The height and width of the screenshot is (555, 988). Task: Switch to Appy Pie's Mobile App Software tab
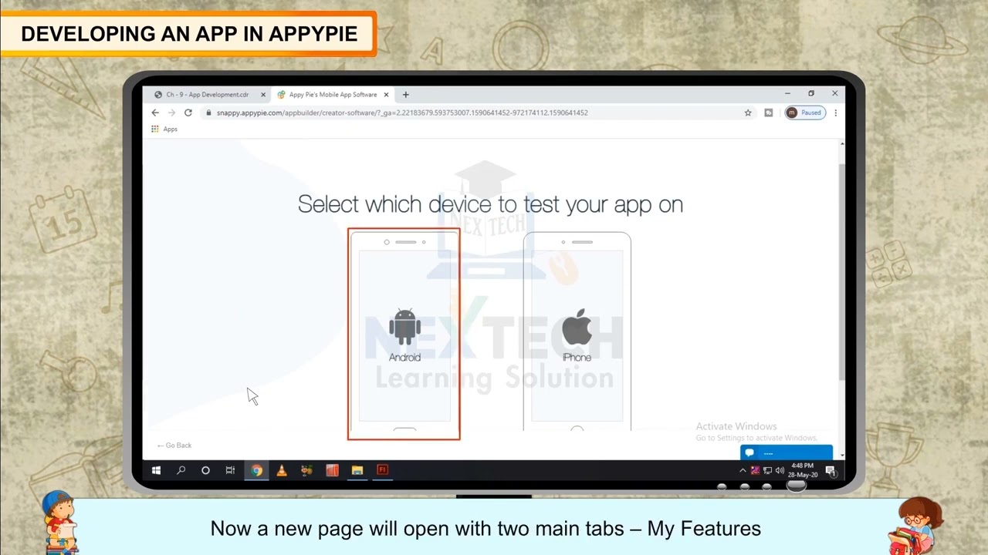(333, 95)
